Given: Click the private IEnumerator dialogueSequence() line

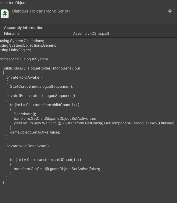Looking at the screenshot, I should pyautogui.click(x=41, y=96).
